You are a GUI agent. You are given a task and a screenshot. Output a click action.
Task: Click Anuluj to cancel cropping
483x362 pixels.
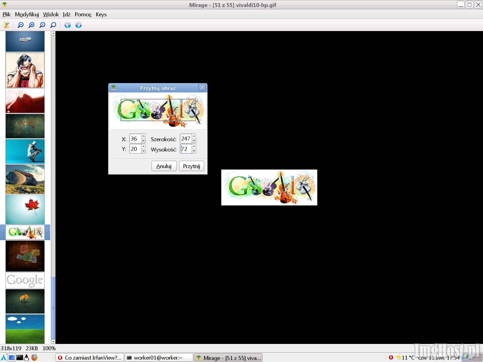pyautogui.click(x=164, y=166)
